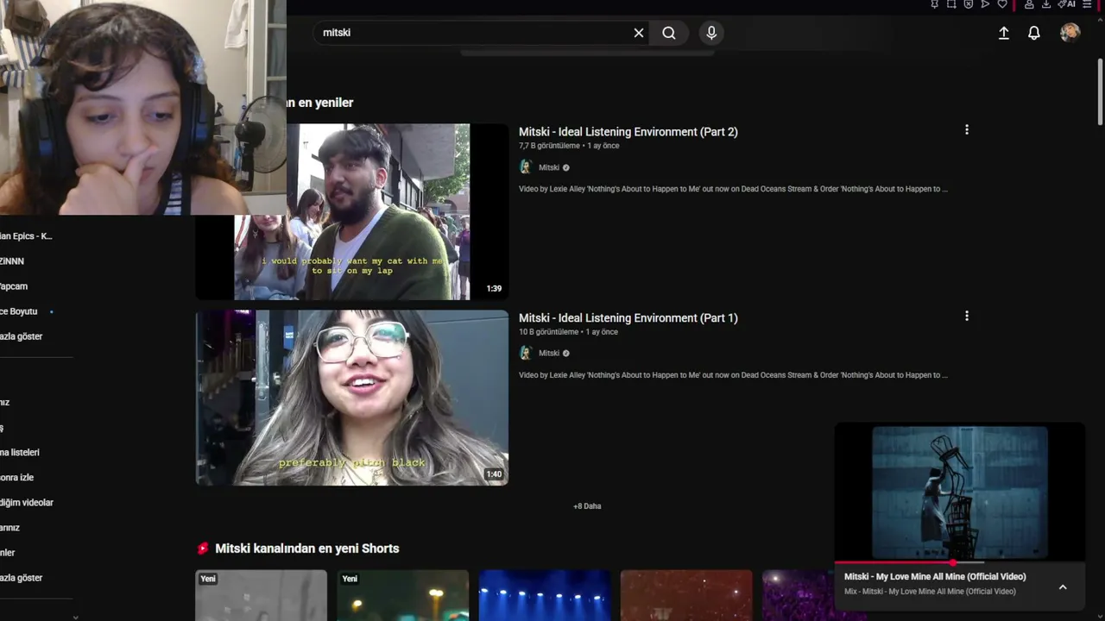1105x621 pixels.
Task: Expand the library list with lower 'azla göster'
Action: [x=22, y=578]
